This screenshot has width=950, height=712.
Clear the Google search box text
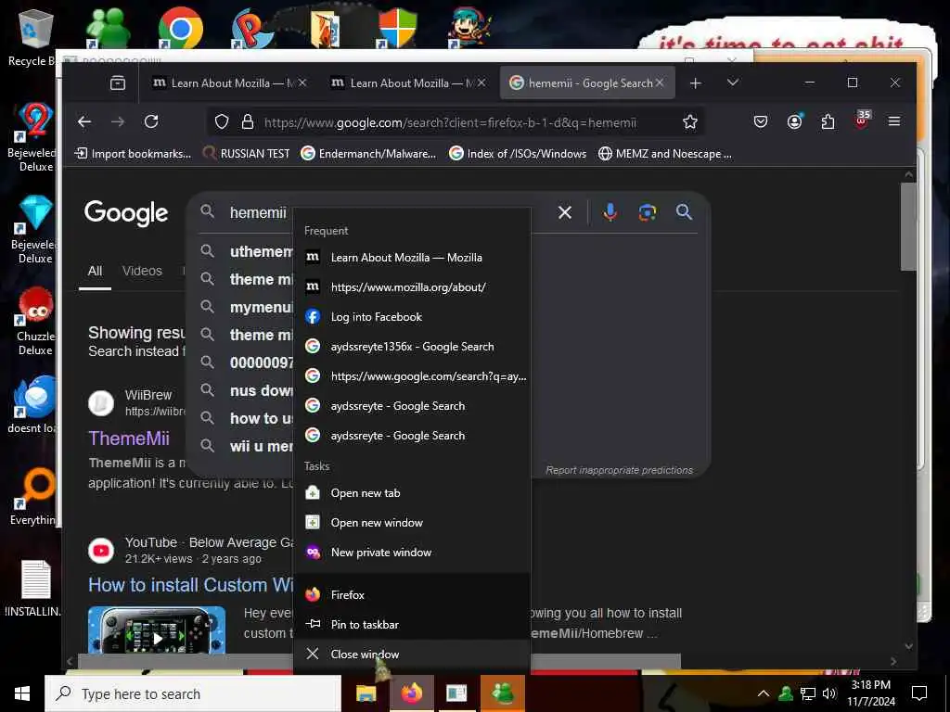(565, 212)
